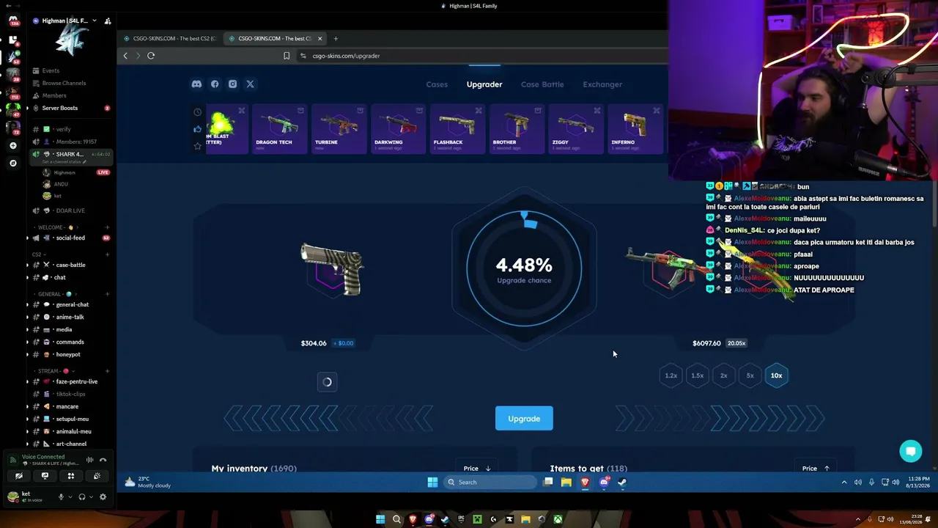
Task: Mute the Discord microphone
Action: 61,496
